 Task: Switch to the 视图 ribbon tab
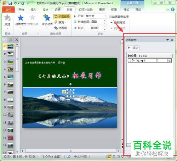tap(114, 10)
